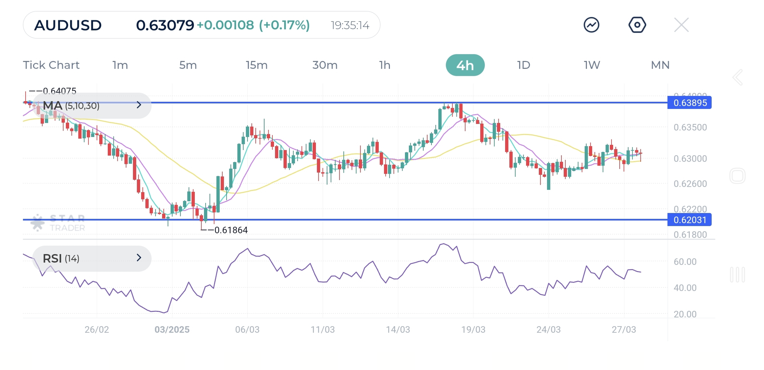
Task: Tap the recent apps three-bar icon
Action: [x=737, y=275]
